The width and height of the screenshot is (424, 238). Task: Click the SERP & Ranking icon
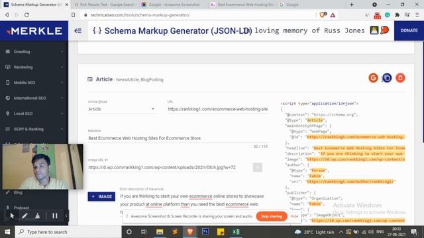pyautogui.click(x=7, y=129)
